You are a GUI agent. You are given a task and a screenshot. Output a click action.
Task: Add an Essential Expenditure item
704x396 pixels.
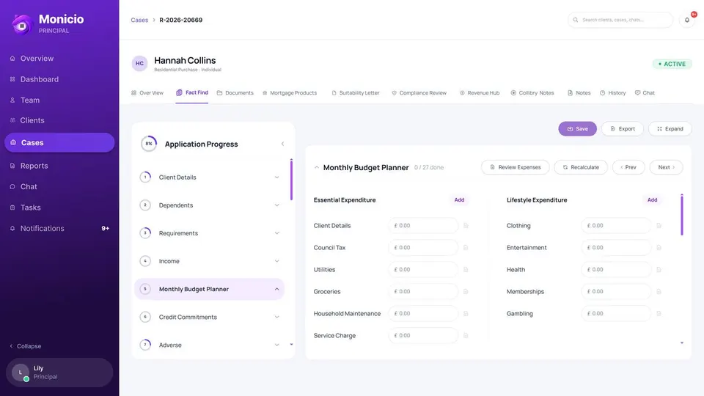[x=459, y=199]
